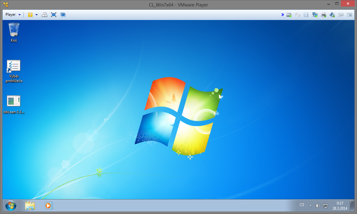Click the network adapter device icon
357x214 pixels.
315,14
